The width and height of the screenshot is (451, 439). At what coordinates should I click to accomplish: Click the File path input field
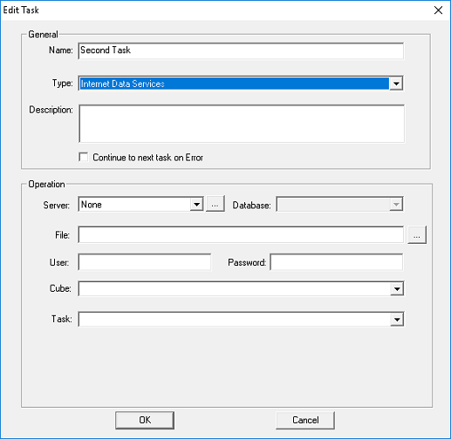click(241, 234)
